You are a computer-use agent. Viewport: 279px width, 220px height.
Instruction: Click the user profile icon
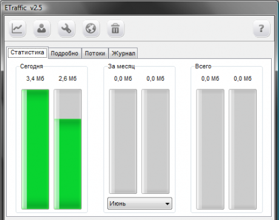coord(42,29)
